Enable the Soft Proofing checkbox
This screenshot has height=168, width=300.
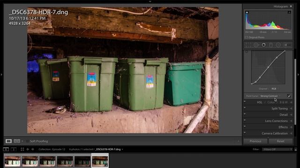pyautogui.click(x=27, y=141)
